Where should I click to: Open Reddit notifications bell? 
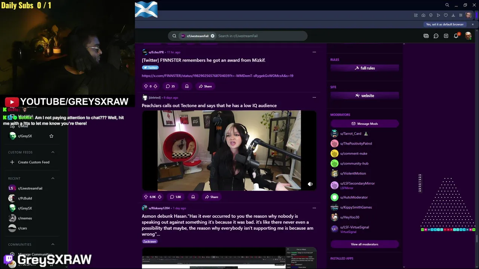(456, 36)
